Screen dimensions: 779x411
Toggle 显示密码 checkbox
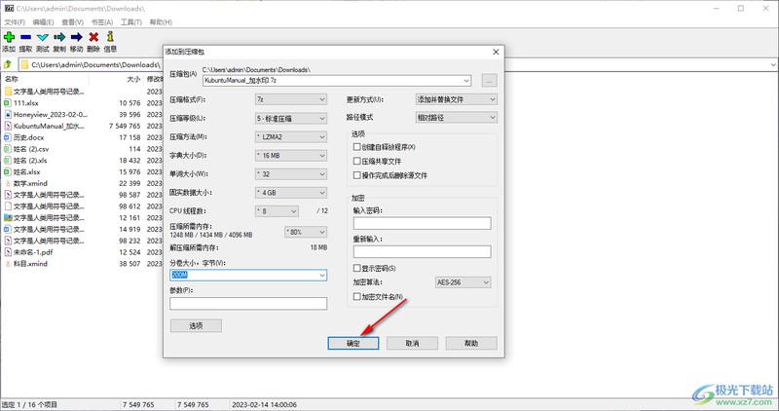click(x=356, y=269)
